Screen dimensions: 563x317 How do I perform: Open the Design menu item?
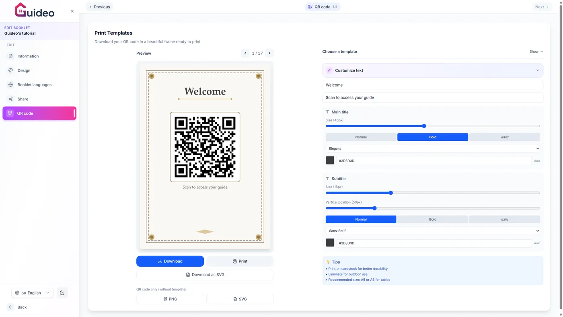tap(39, 70)
